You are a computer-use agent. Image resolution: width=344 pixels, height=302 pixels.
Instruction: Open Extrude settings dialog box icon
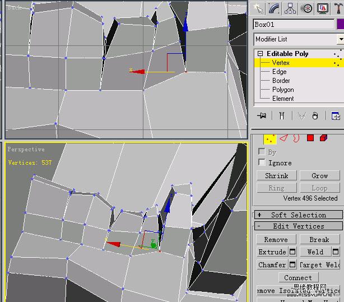[x=292, y=252]
